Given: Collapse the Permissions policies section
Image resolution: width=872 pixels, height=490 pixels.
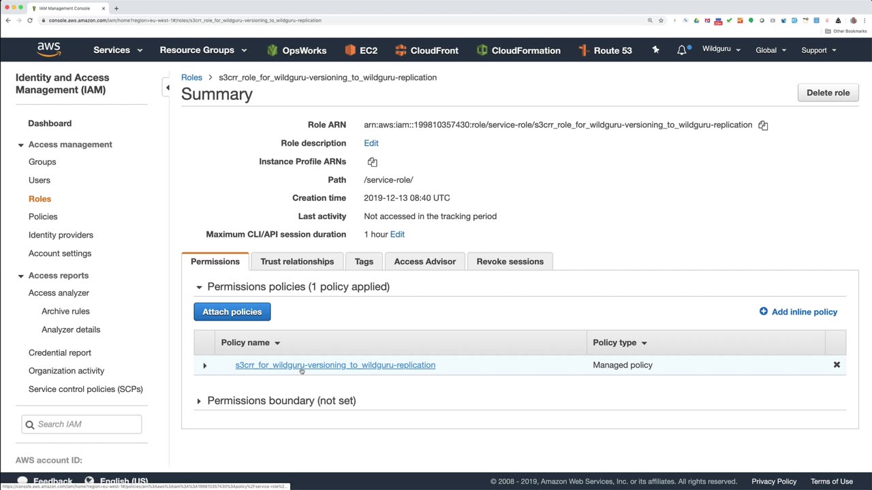Looking at the screenshot, I should click(x=199, y=287).
